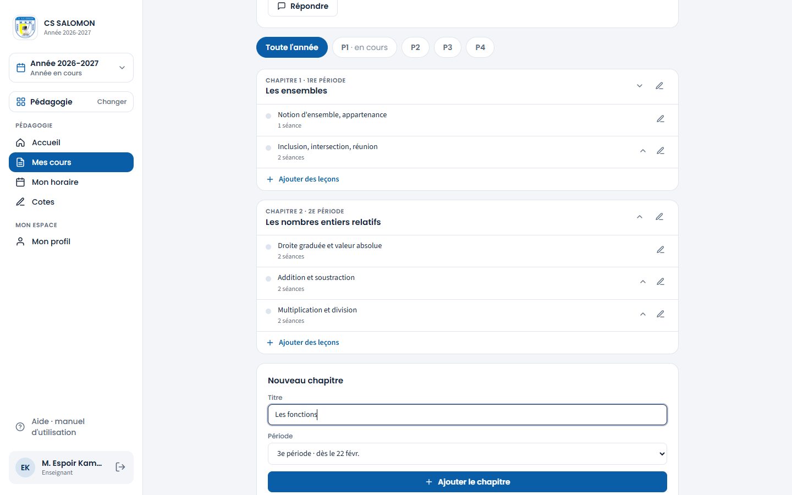Switch to the P4 period tab
Image resolution: width=792 pixels, height=495 pixels.
pyautogui.click(x=480, y=47)
